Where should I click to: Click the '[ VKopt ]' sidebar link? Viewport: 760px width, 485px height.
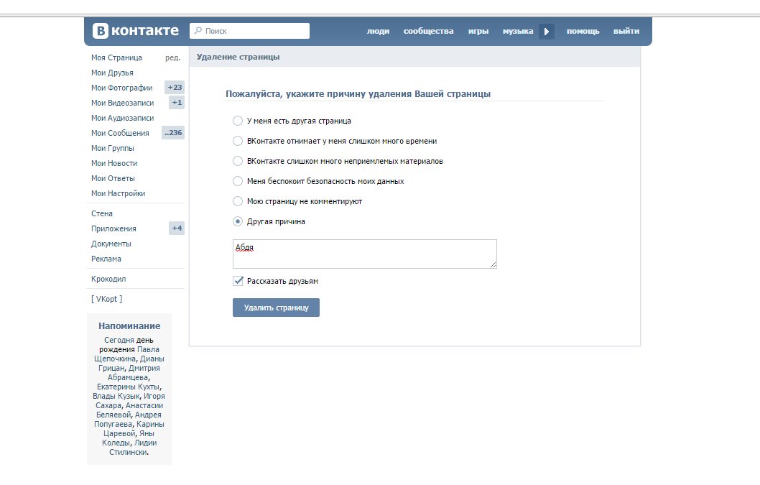(x=106, y=299)
